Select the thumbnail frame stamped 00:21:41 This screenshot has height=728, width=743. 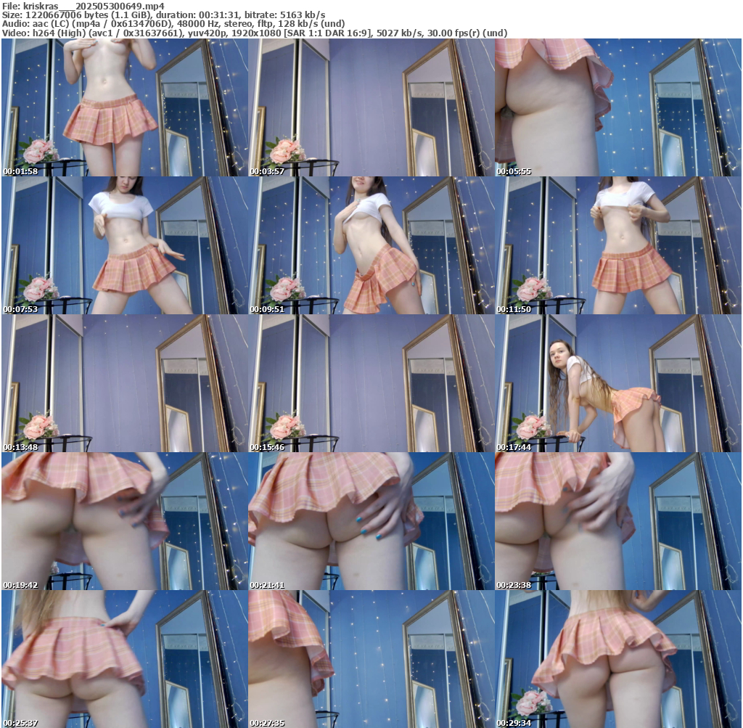pos(371,521)
